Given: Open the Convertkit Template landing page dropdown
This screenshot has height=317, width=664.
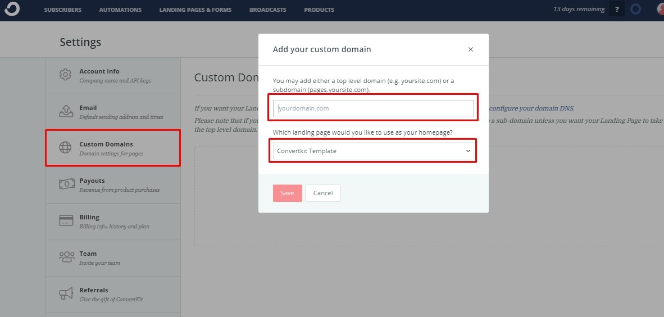Looking at the screenshot, I should point(373,151).
